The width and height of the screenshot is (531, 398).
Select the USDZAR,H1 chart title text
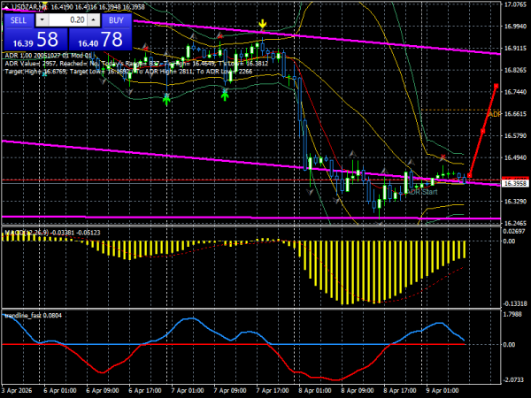[30, 7]
